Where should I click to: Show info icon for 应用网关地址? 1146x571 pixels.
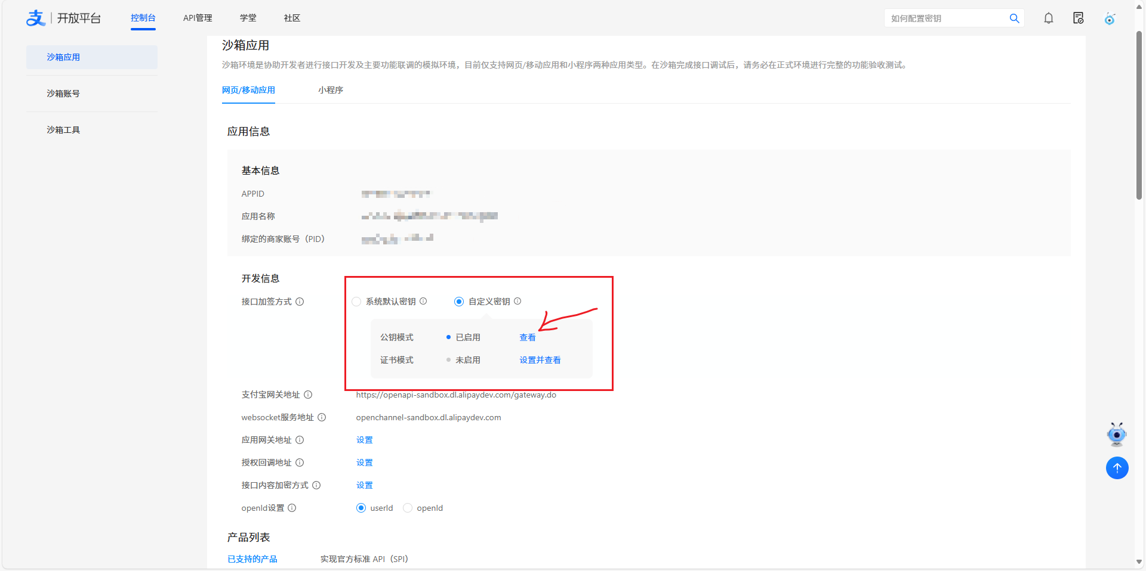click(x=300, y=440)
